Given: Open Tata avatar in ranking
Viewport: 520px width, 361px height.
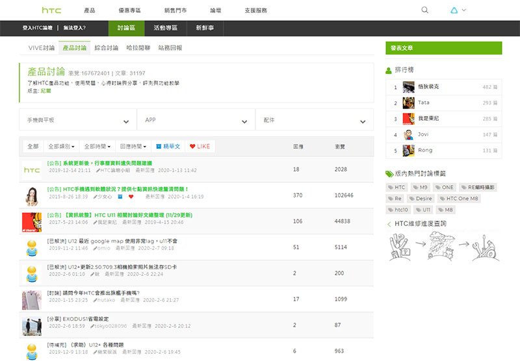Looking at the screenshot, I should 408,103.
